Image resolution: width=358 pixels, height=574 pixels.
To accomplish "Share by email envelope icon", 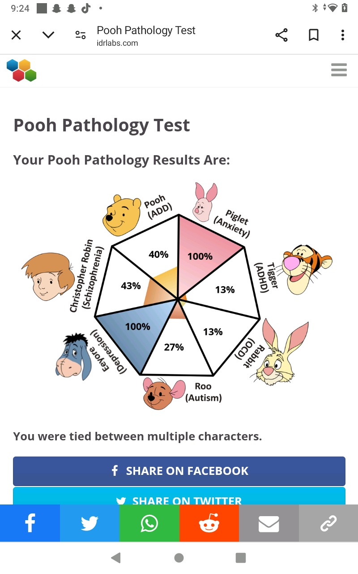I will coord(268,523).
